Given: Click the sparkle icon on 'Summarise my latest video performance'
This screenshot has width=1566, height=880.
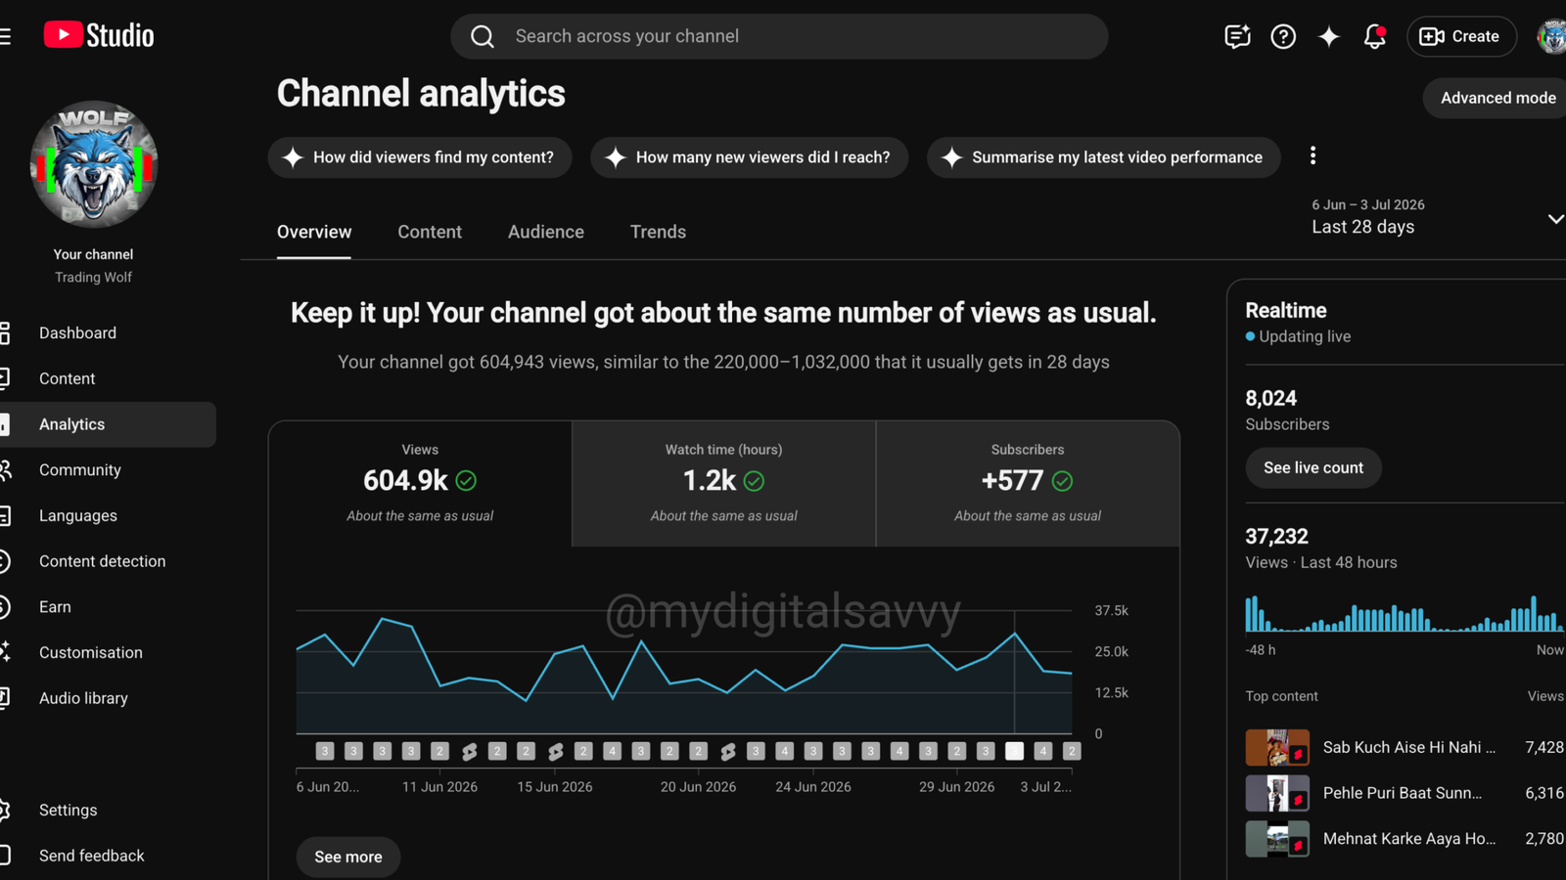Looking at the screenshot, I should coord(951,157).
